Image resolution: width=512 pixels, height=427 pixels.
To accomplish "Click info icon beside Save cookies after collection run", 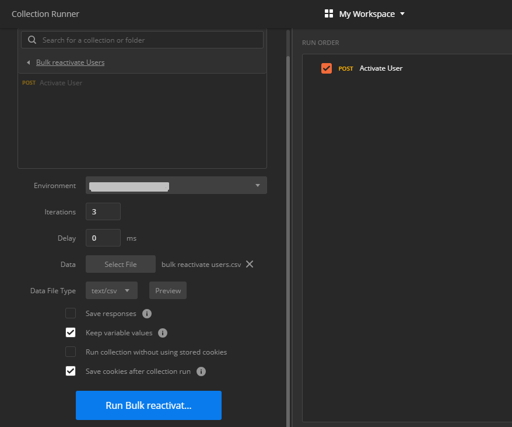I will (201, 372).
